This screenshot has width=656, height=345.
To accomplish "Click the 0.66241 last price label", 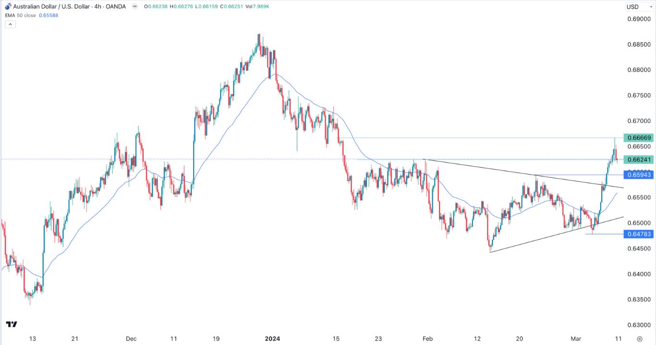I will tap(639, 160).
